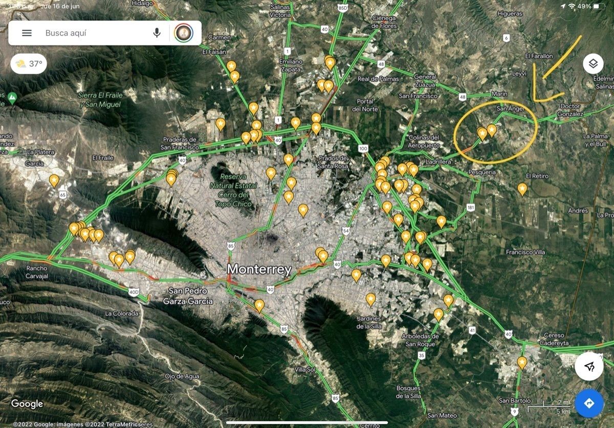Open the hamburger menu in search bar
Viewport: 614px width, 428px height.
tap(27, 33)
